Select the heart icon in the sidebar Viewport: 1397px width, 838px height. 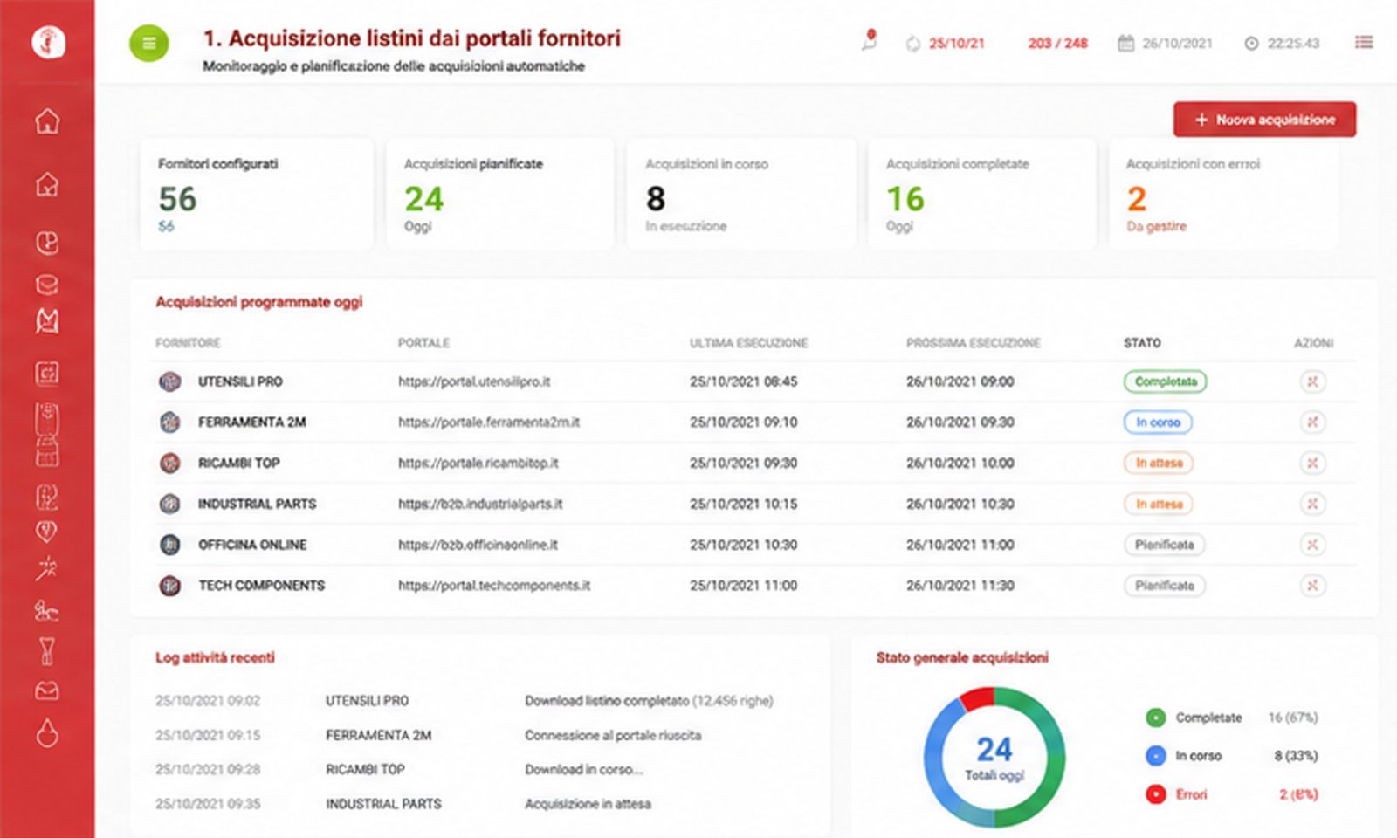coord(47,531)
